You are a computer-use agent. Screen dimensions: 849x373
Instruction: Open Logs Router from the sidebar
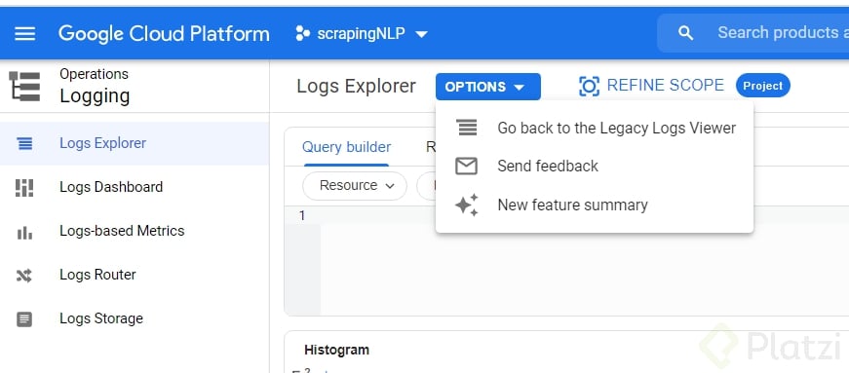135,275
